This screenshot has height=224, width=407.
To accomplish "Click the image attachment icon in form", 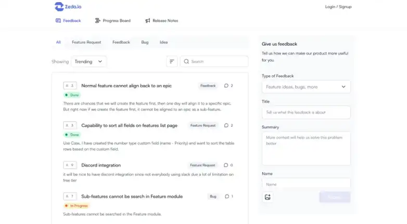I will pyautogui.click(x=268, y=197).
